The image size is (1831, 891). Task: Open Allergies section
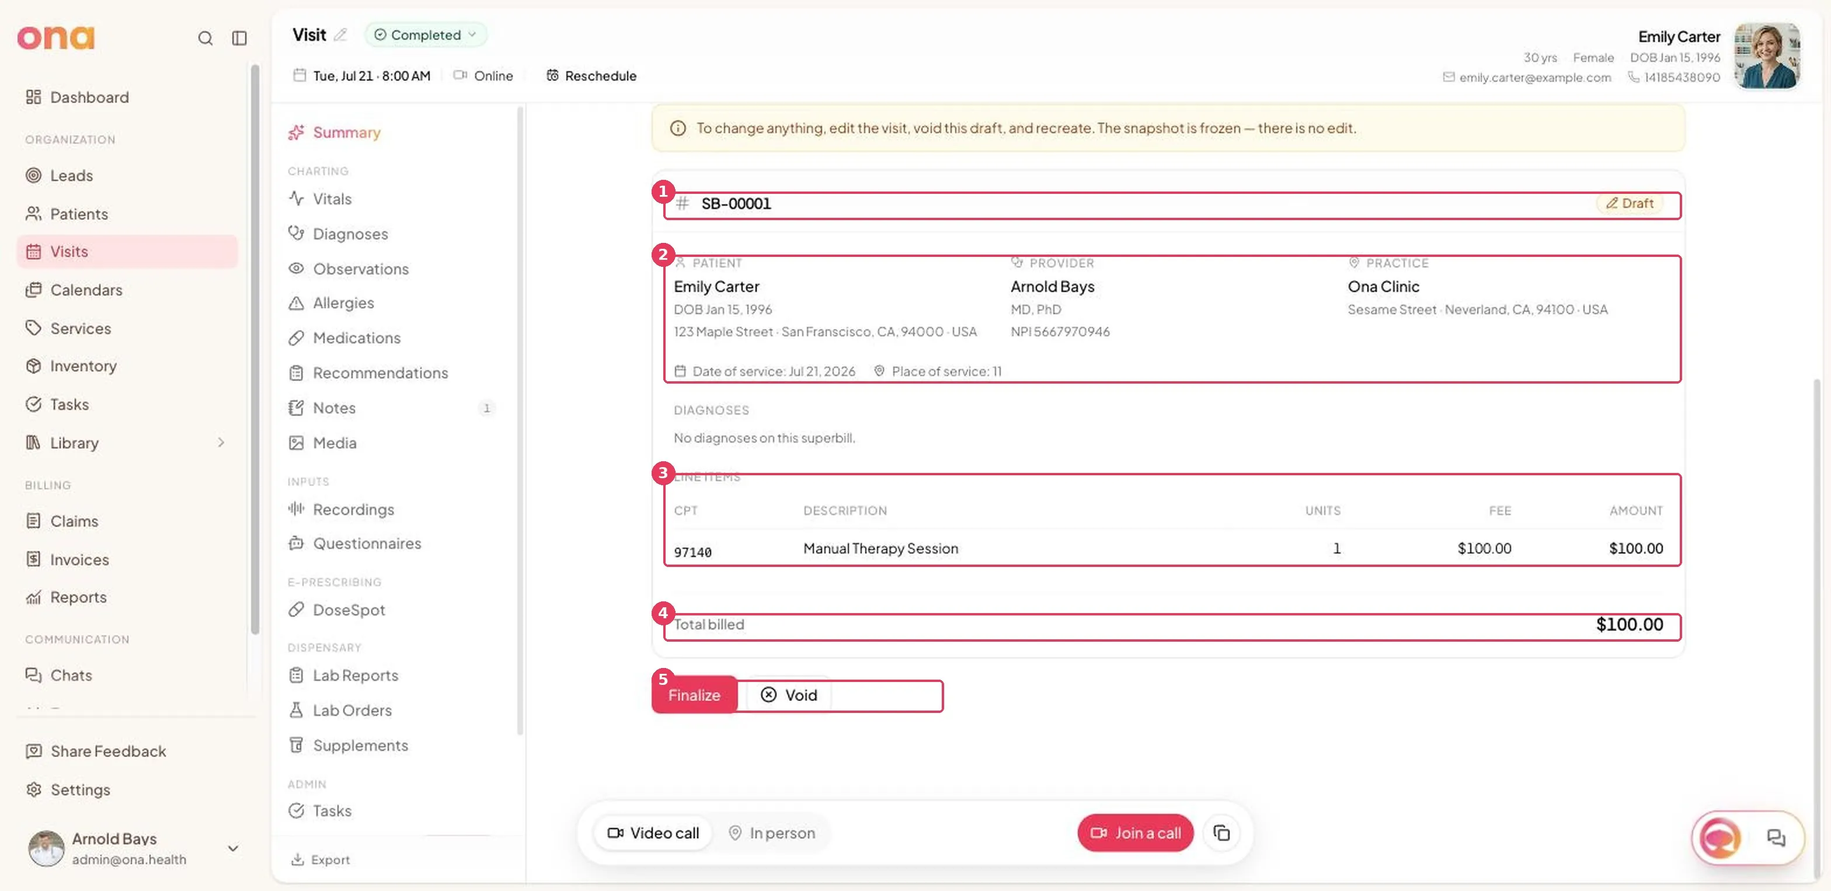click(x=331, y=302)
